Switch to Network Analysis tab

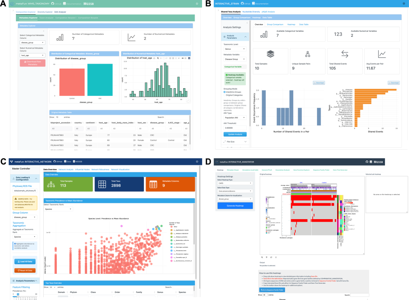coord(66,169)
